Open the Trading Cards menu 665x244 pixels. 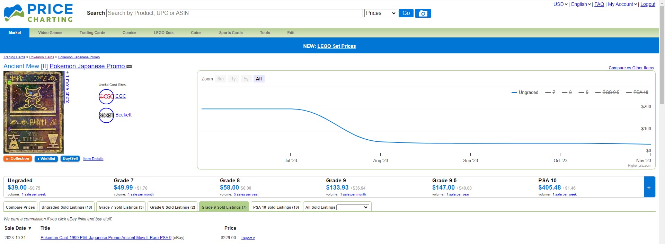pyautogui.click(x=92, y=33)
